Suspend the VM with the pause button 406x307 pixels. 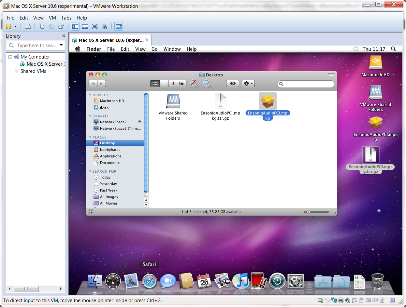pyautogui.click(x=8, y=26)
